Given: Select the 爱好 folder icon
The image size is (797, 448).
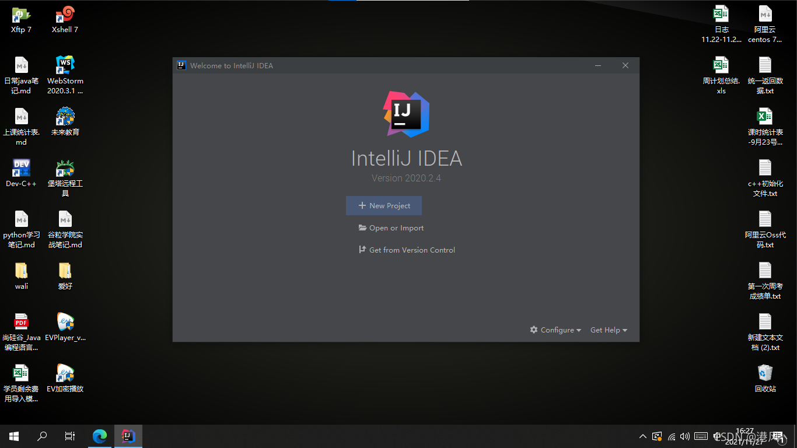Looking at the screenshot, I should coord(65,275).
